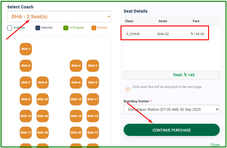Screen dimensions: 227x148
Task: Pick seat DHA-16
Action: (x=42, y=116)
